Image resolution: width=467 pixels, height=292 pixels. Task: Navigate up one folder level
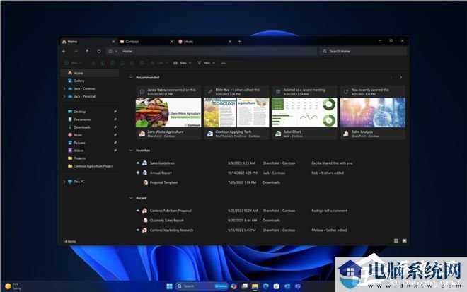coord(87,51)
